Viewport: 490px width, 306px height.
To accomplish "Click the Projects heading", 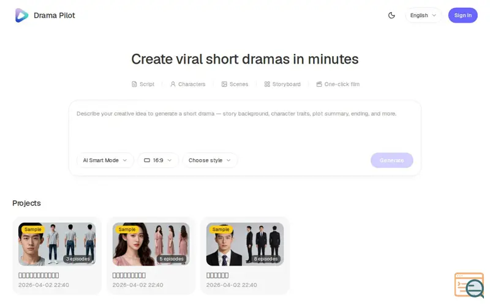I will tap(26, 203).
